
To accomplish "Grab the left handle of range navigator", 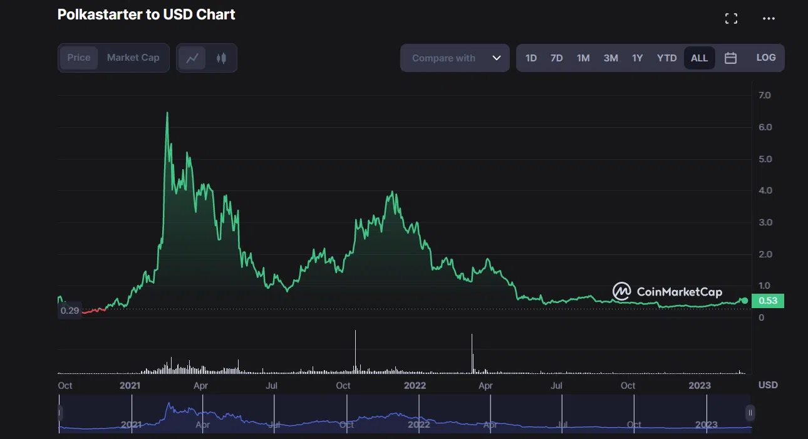I will click(60, 413).
